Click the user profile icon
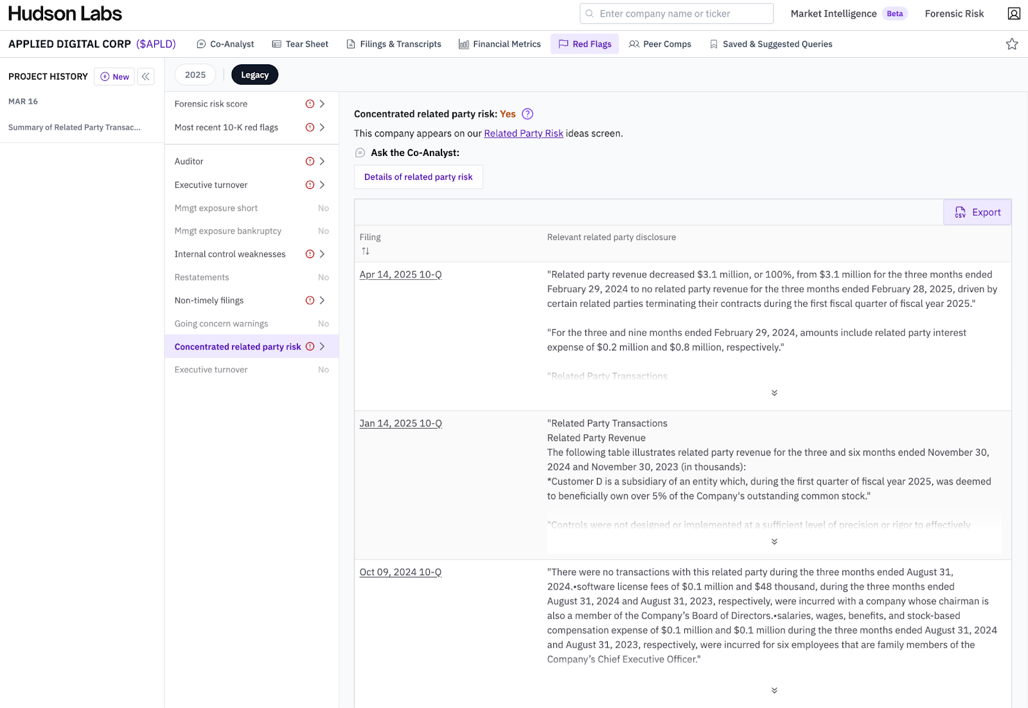Viewport: 1028px width, 708px height. pyautogui.click(x=1014, y=13)
